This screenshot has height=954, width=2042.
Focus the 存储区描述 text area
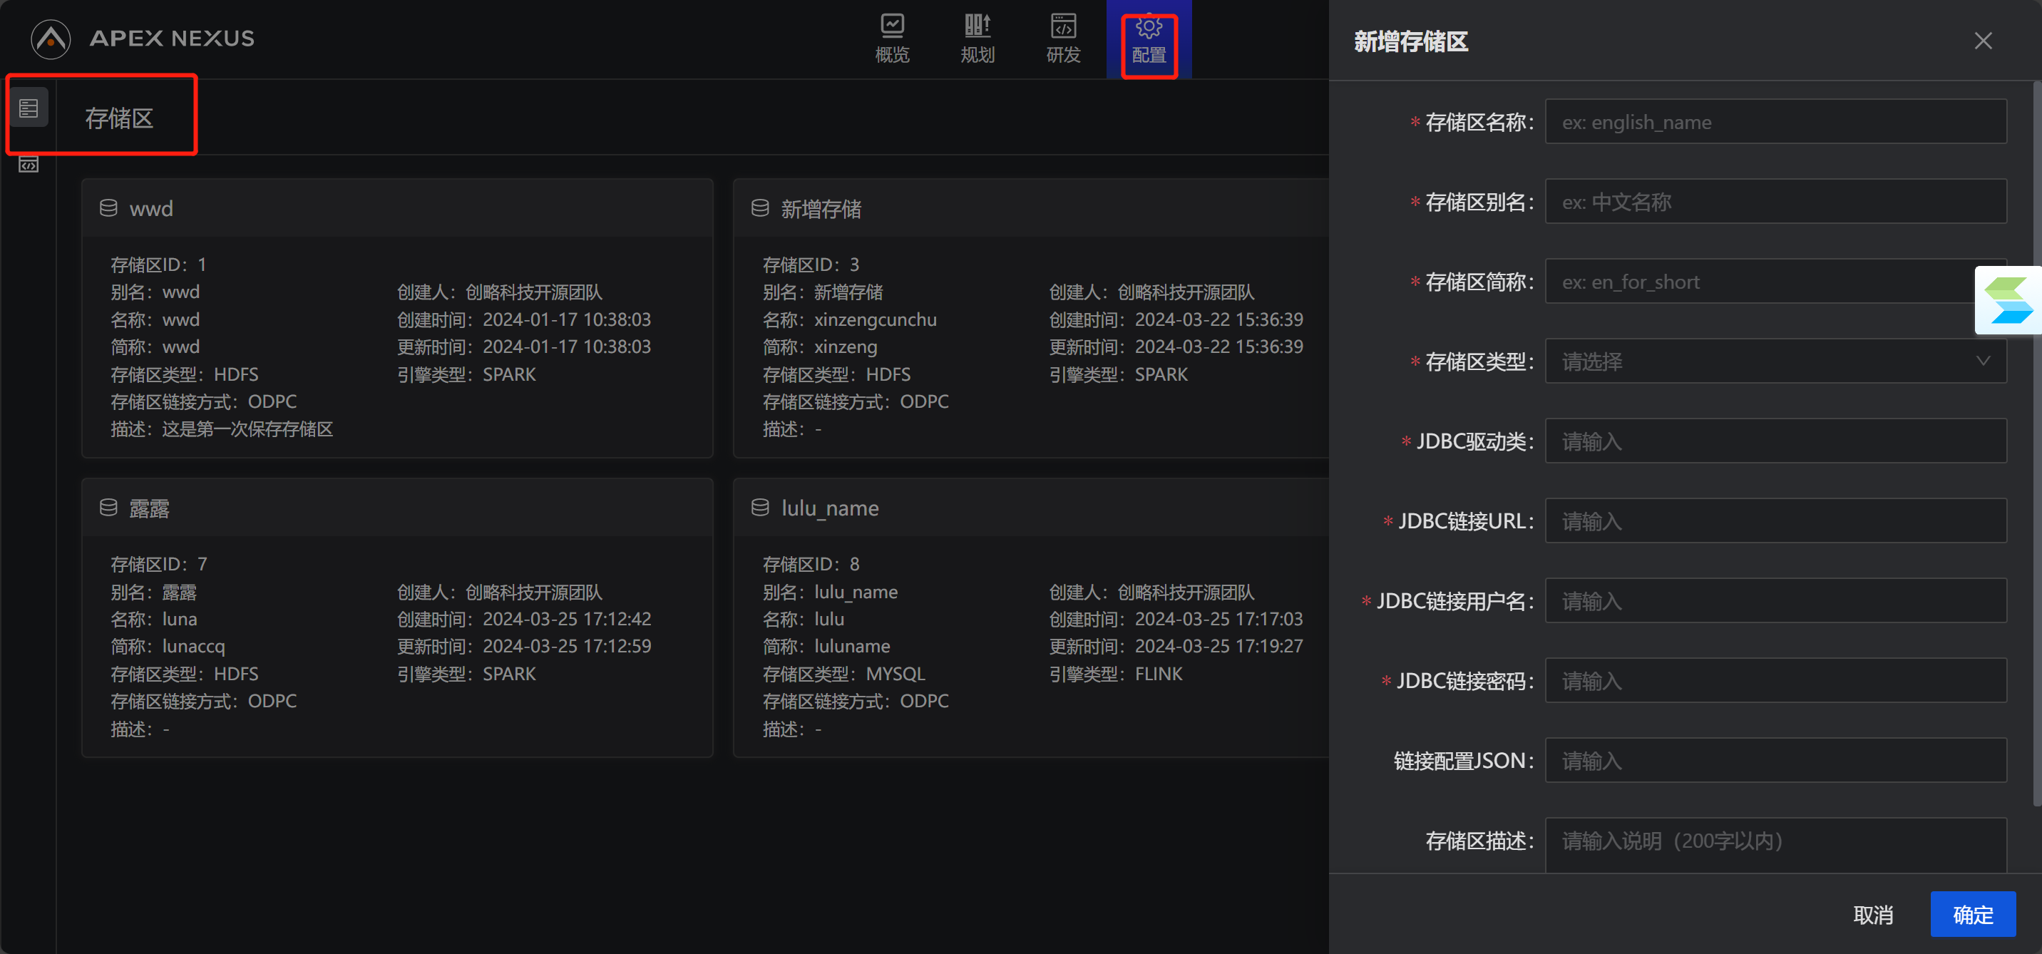(x=1775, y=846)
